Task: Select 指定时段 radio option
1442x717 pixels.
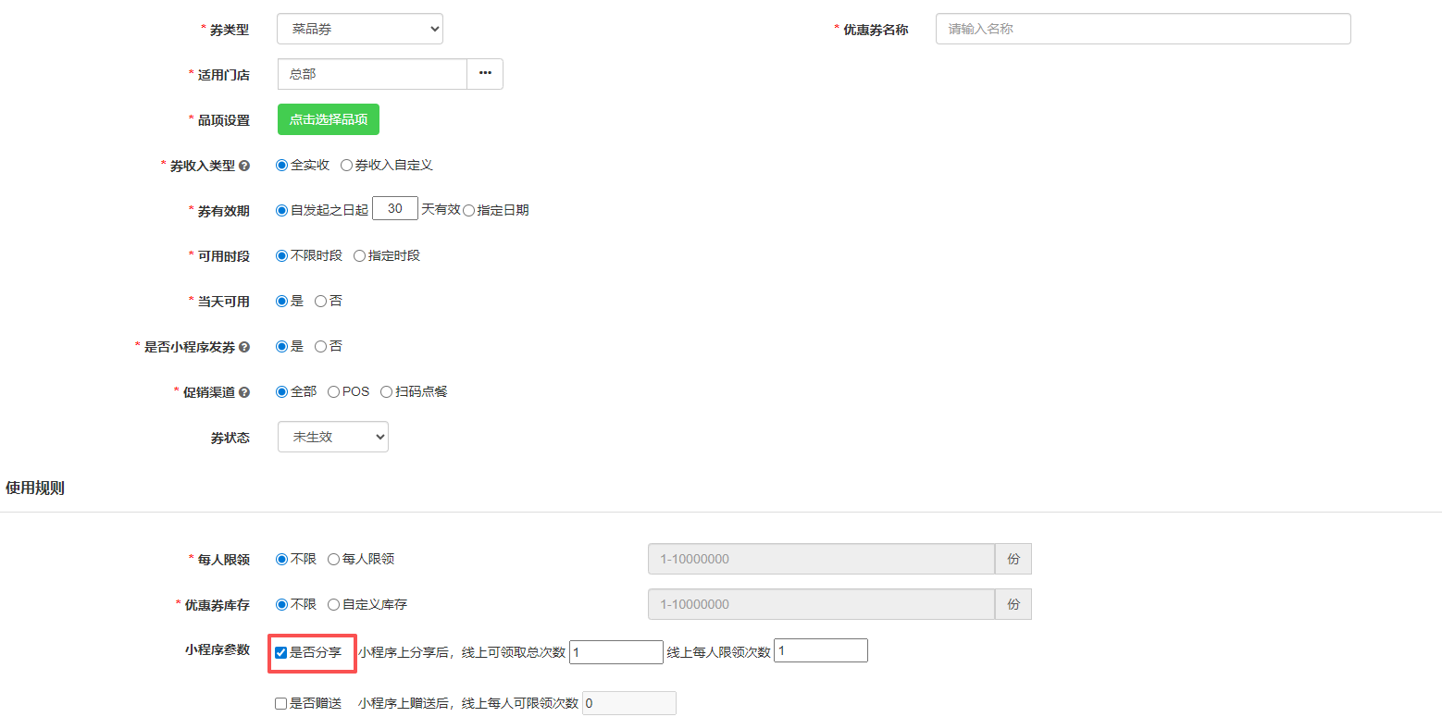Action: (x=360, y=256)
